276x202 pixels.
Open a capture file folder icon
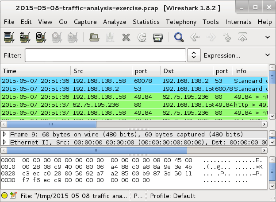94,37
